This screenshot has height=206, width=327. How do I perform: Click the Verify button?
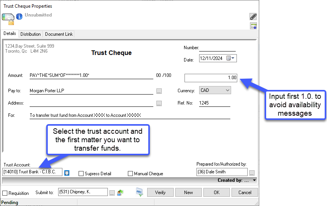click(x=160, y=193)
